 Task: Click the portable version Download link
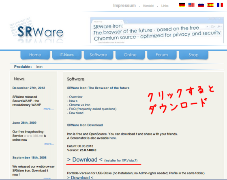click(x=80, y=178)
